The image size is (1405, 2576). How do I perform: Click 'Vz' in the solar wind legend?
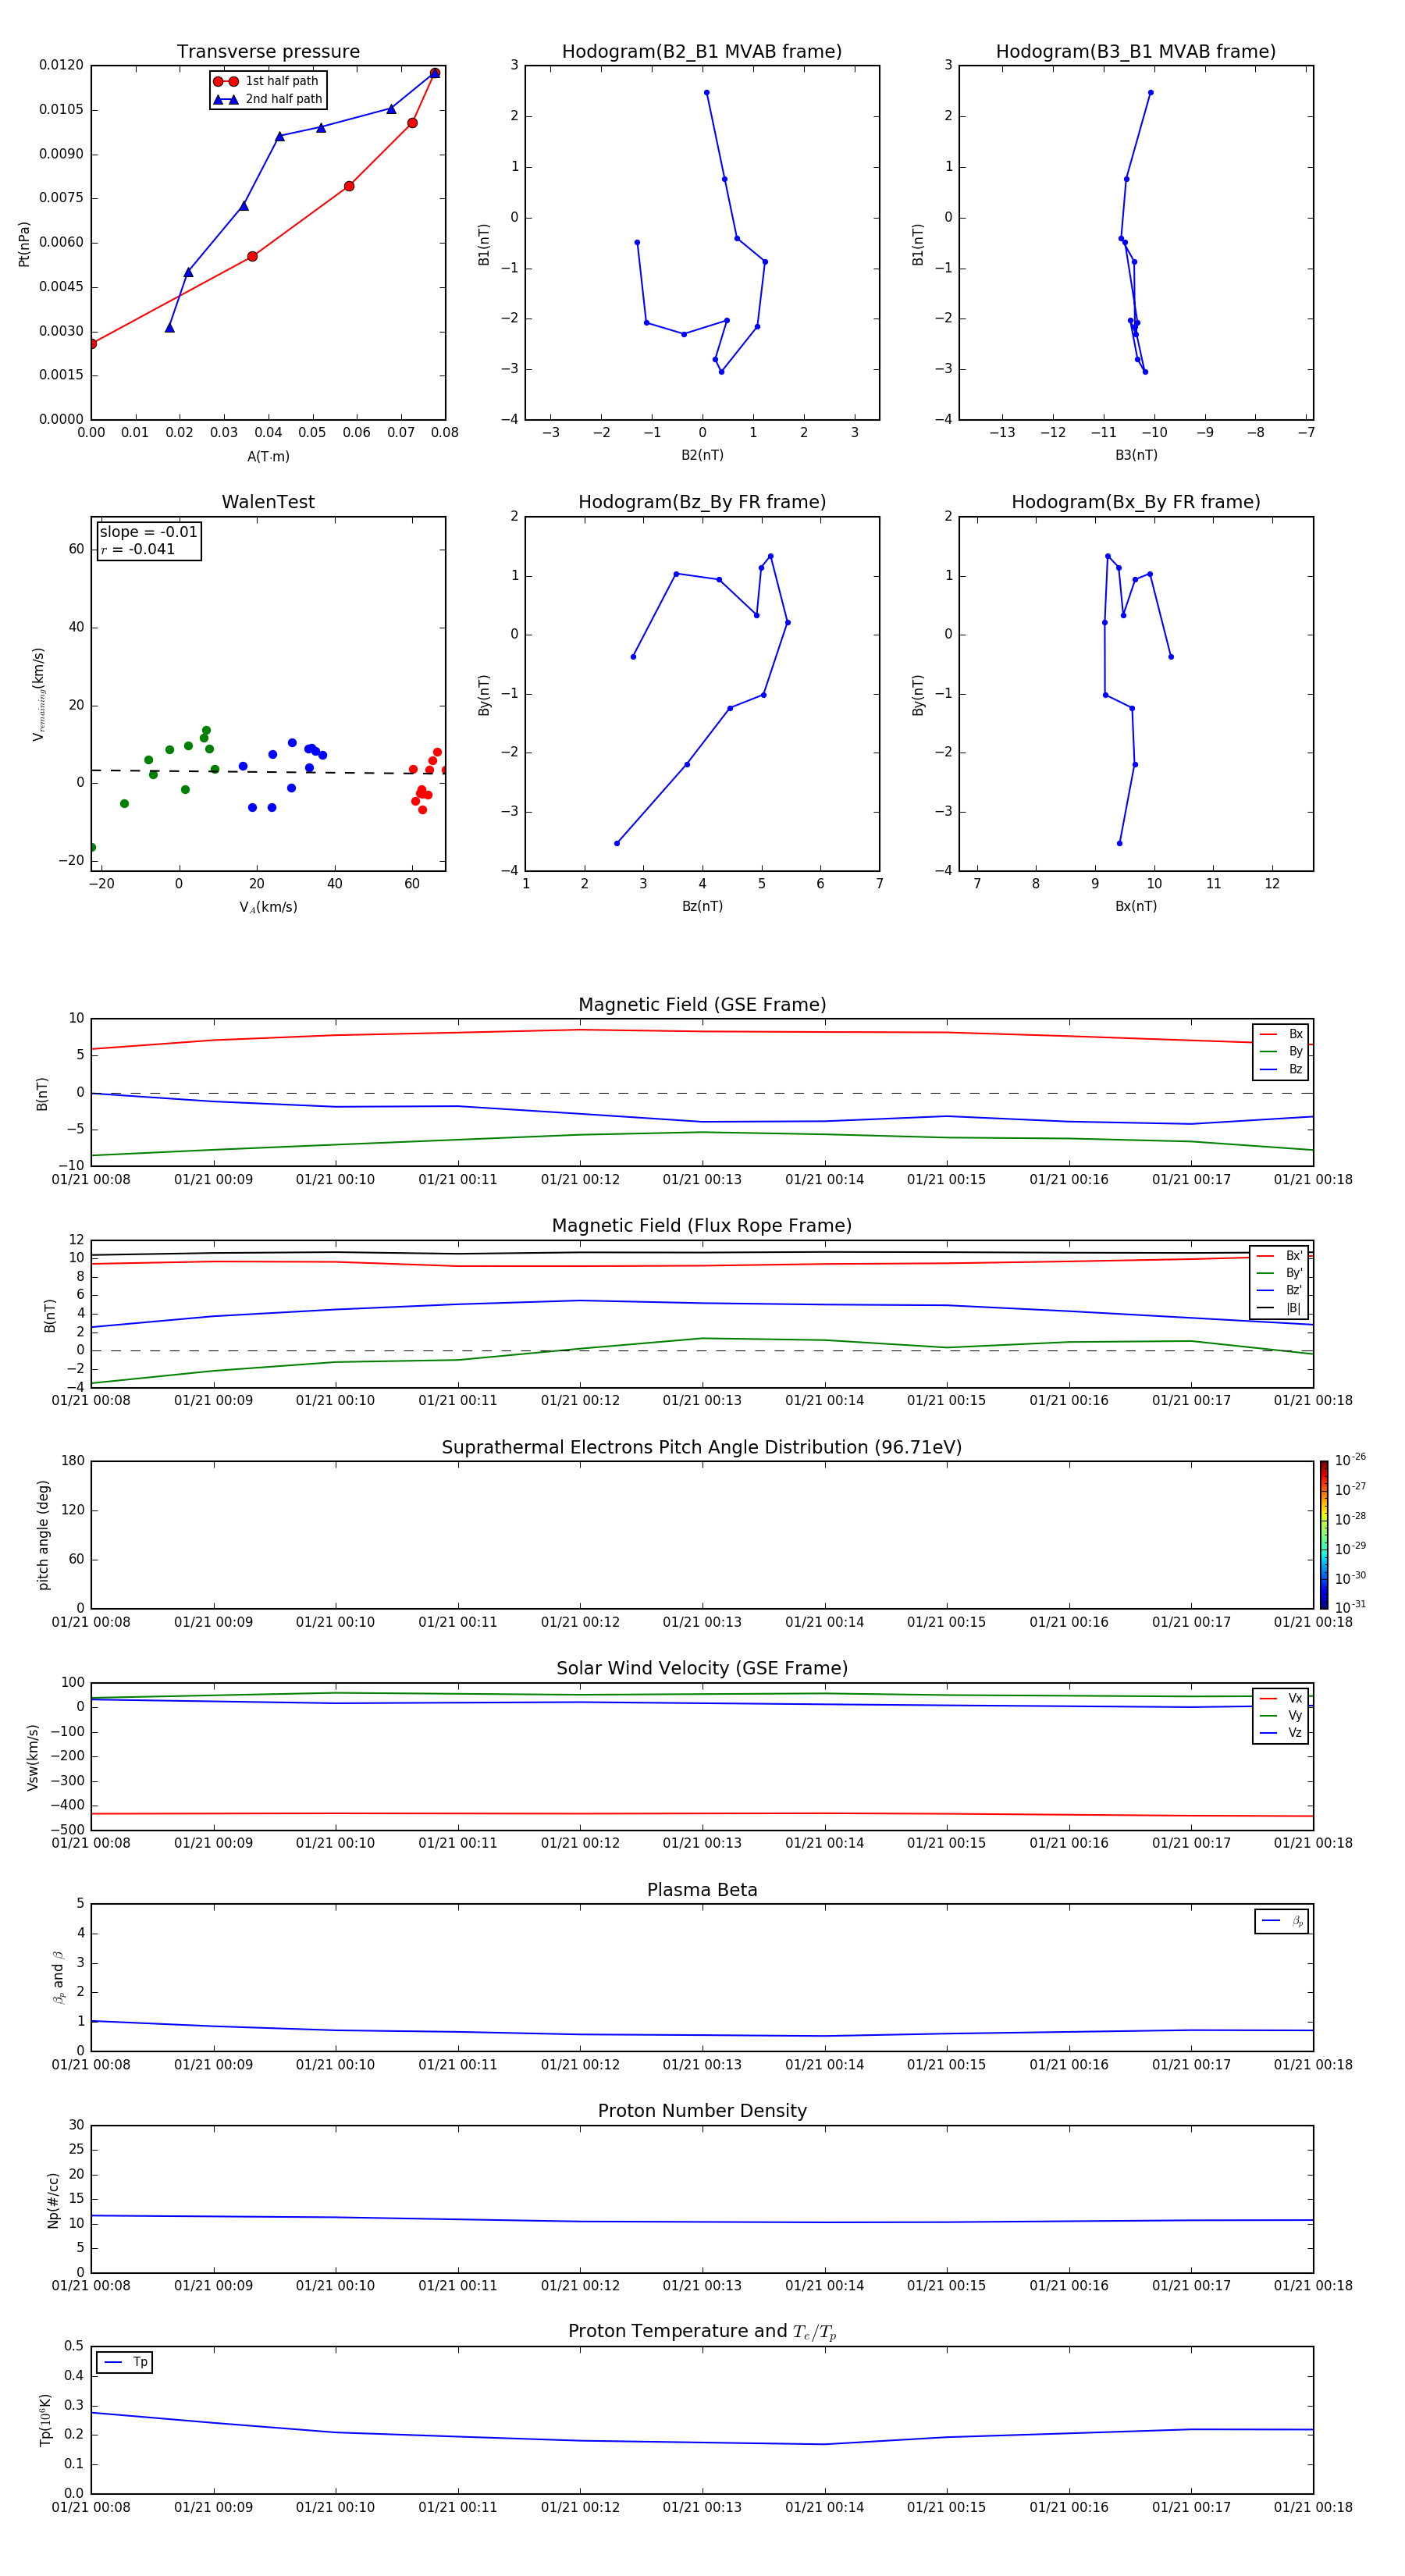tap(1295, 1733)
